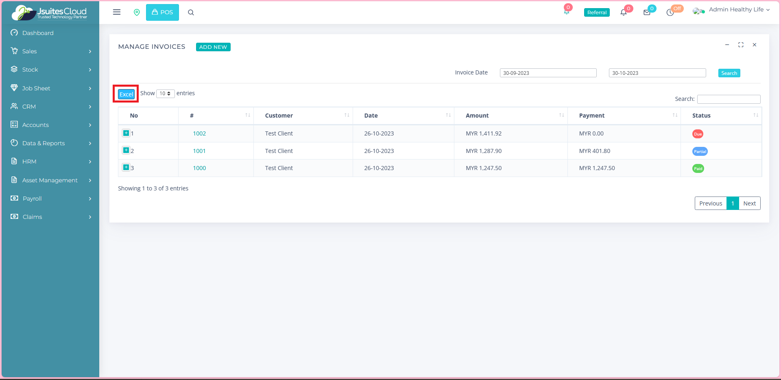Sort table by Amount column
Viewport: 781px width, 380px height.
point(510,116)
